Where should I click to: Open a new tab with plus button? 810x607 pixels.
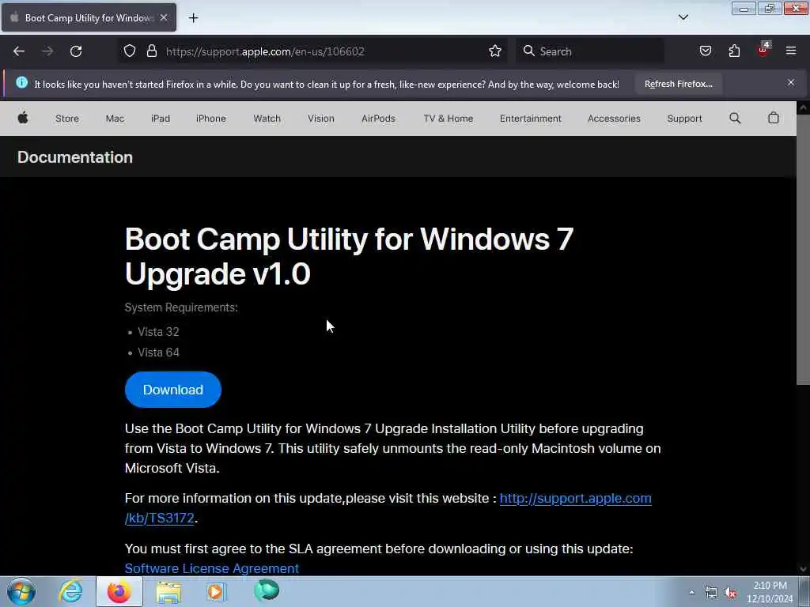(193, 18)
